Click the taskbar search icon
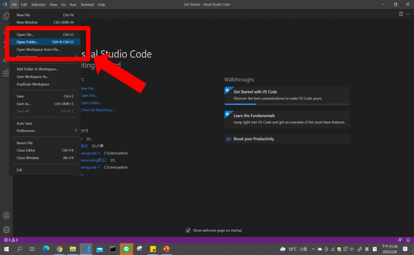414x255 pixels. coord(19,249)
